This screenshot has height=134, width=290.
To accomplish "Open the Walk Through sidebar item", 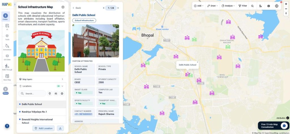I will [7, 67].
